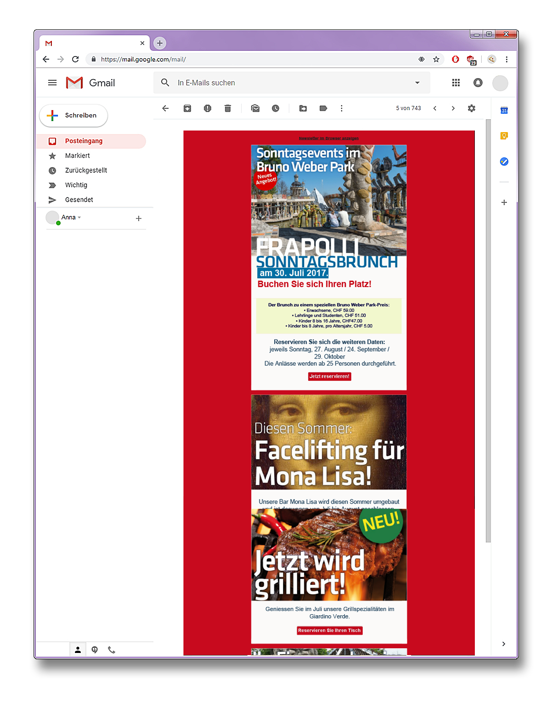This screenshot has width=554, height=719.
Task: Go to the older email
Action: pos(453,108)
